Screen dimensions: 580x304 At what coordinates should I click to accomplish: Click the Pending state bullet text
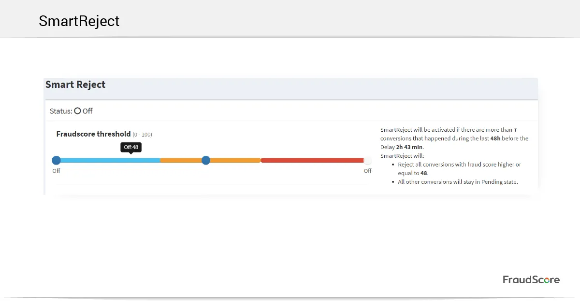[x=457, y=182]
